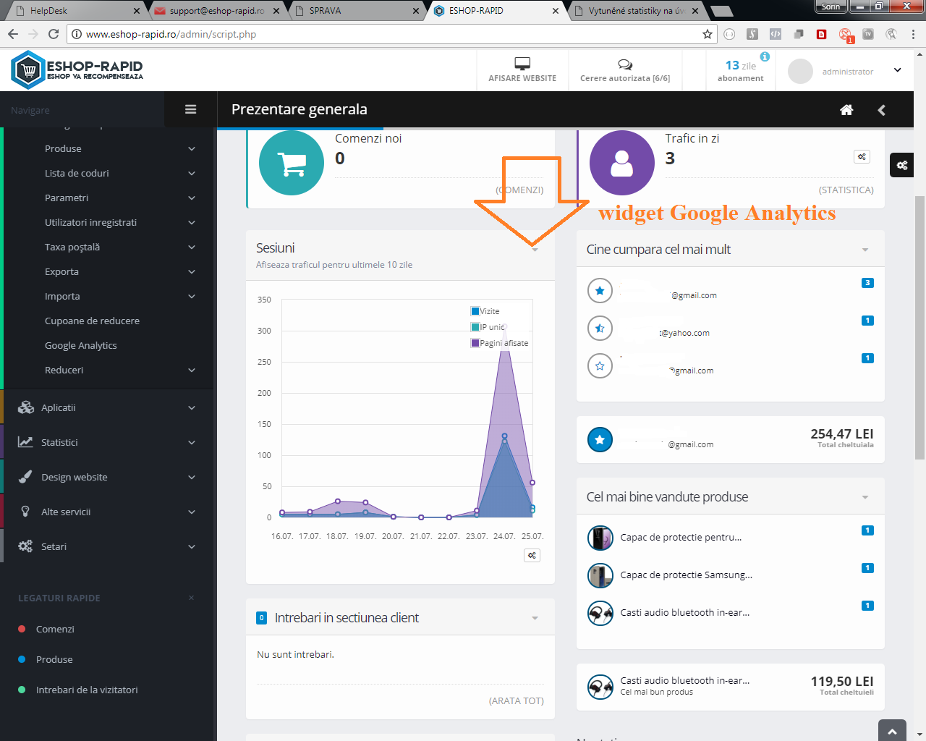926x741 pixels.
Task: Click the 24.07. Pagini afisate peak data point
Action: coord(504,327)
